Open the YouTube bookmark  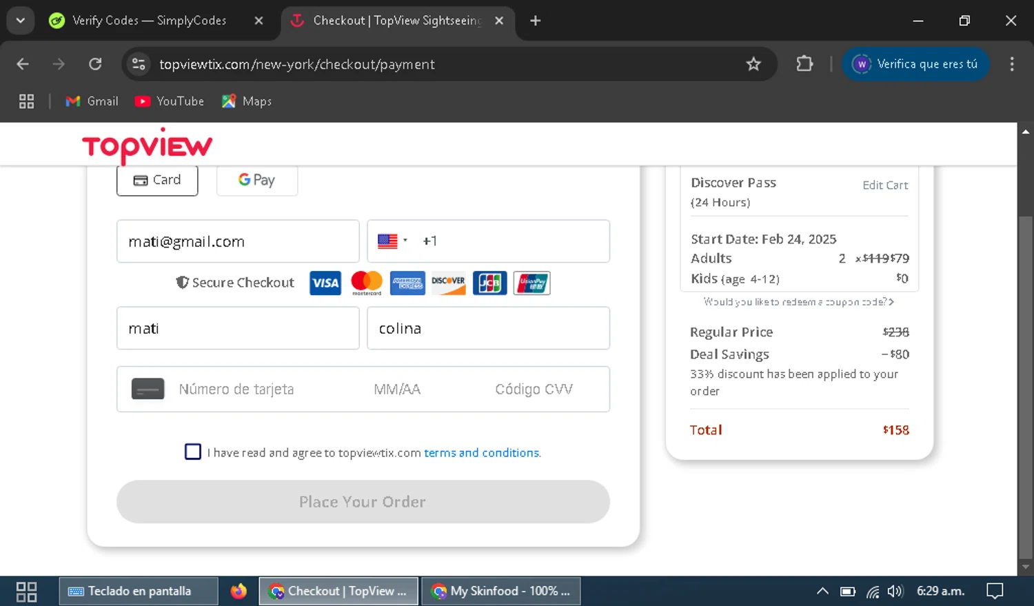click(x=170, y=101)
